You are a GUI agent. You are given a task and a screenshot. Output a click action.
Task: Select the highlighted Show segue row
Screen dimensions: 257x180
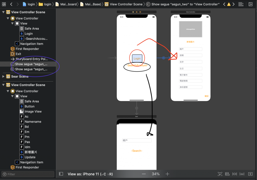[x=28, y=64]
